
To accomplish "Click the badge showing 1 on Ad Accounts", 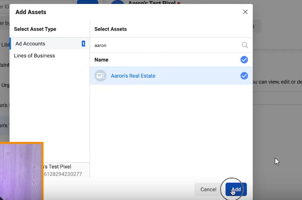I will 83,44.
